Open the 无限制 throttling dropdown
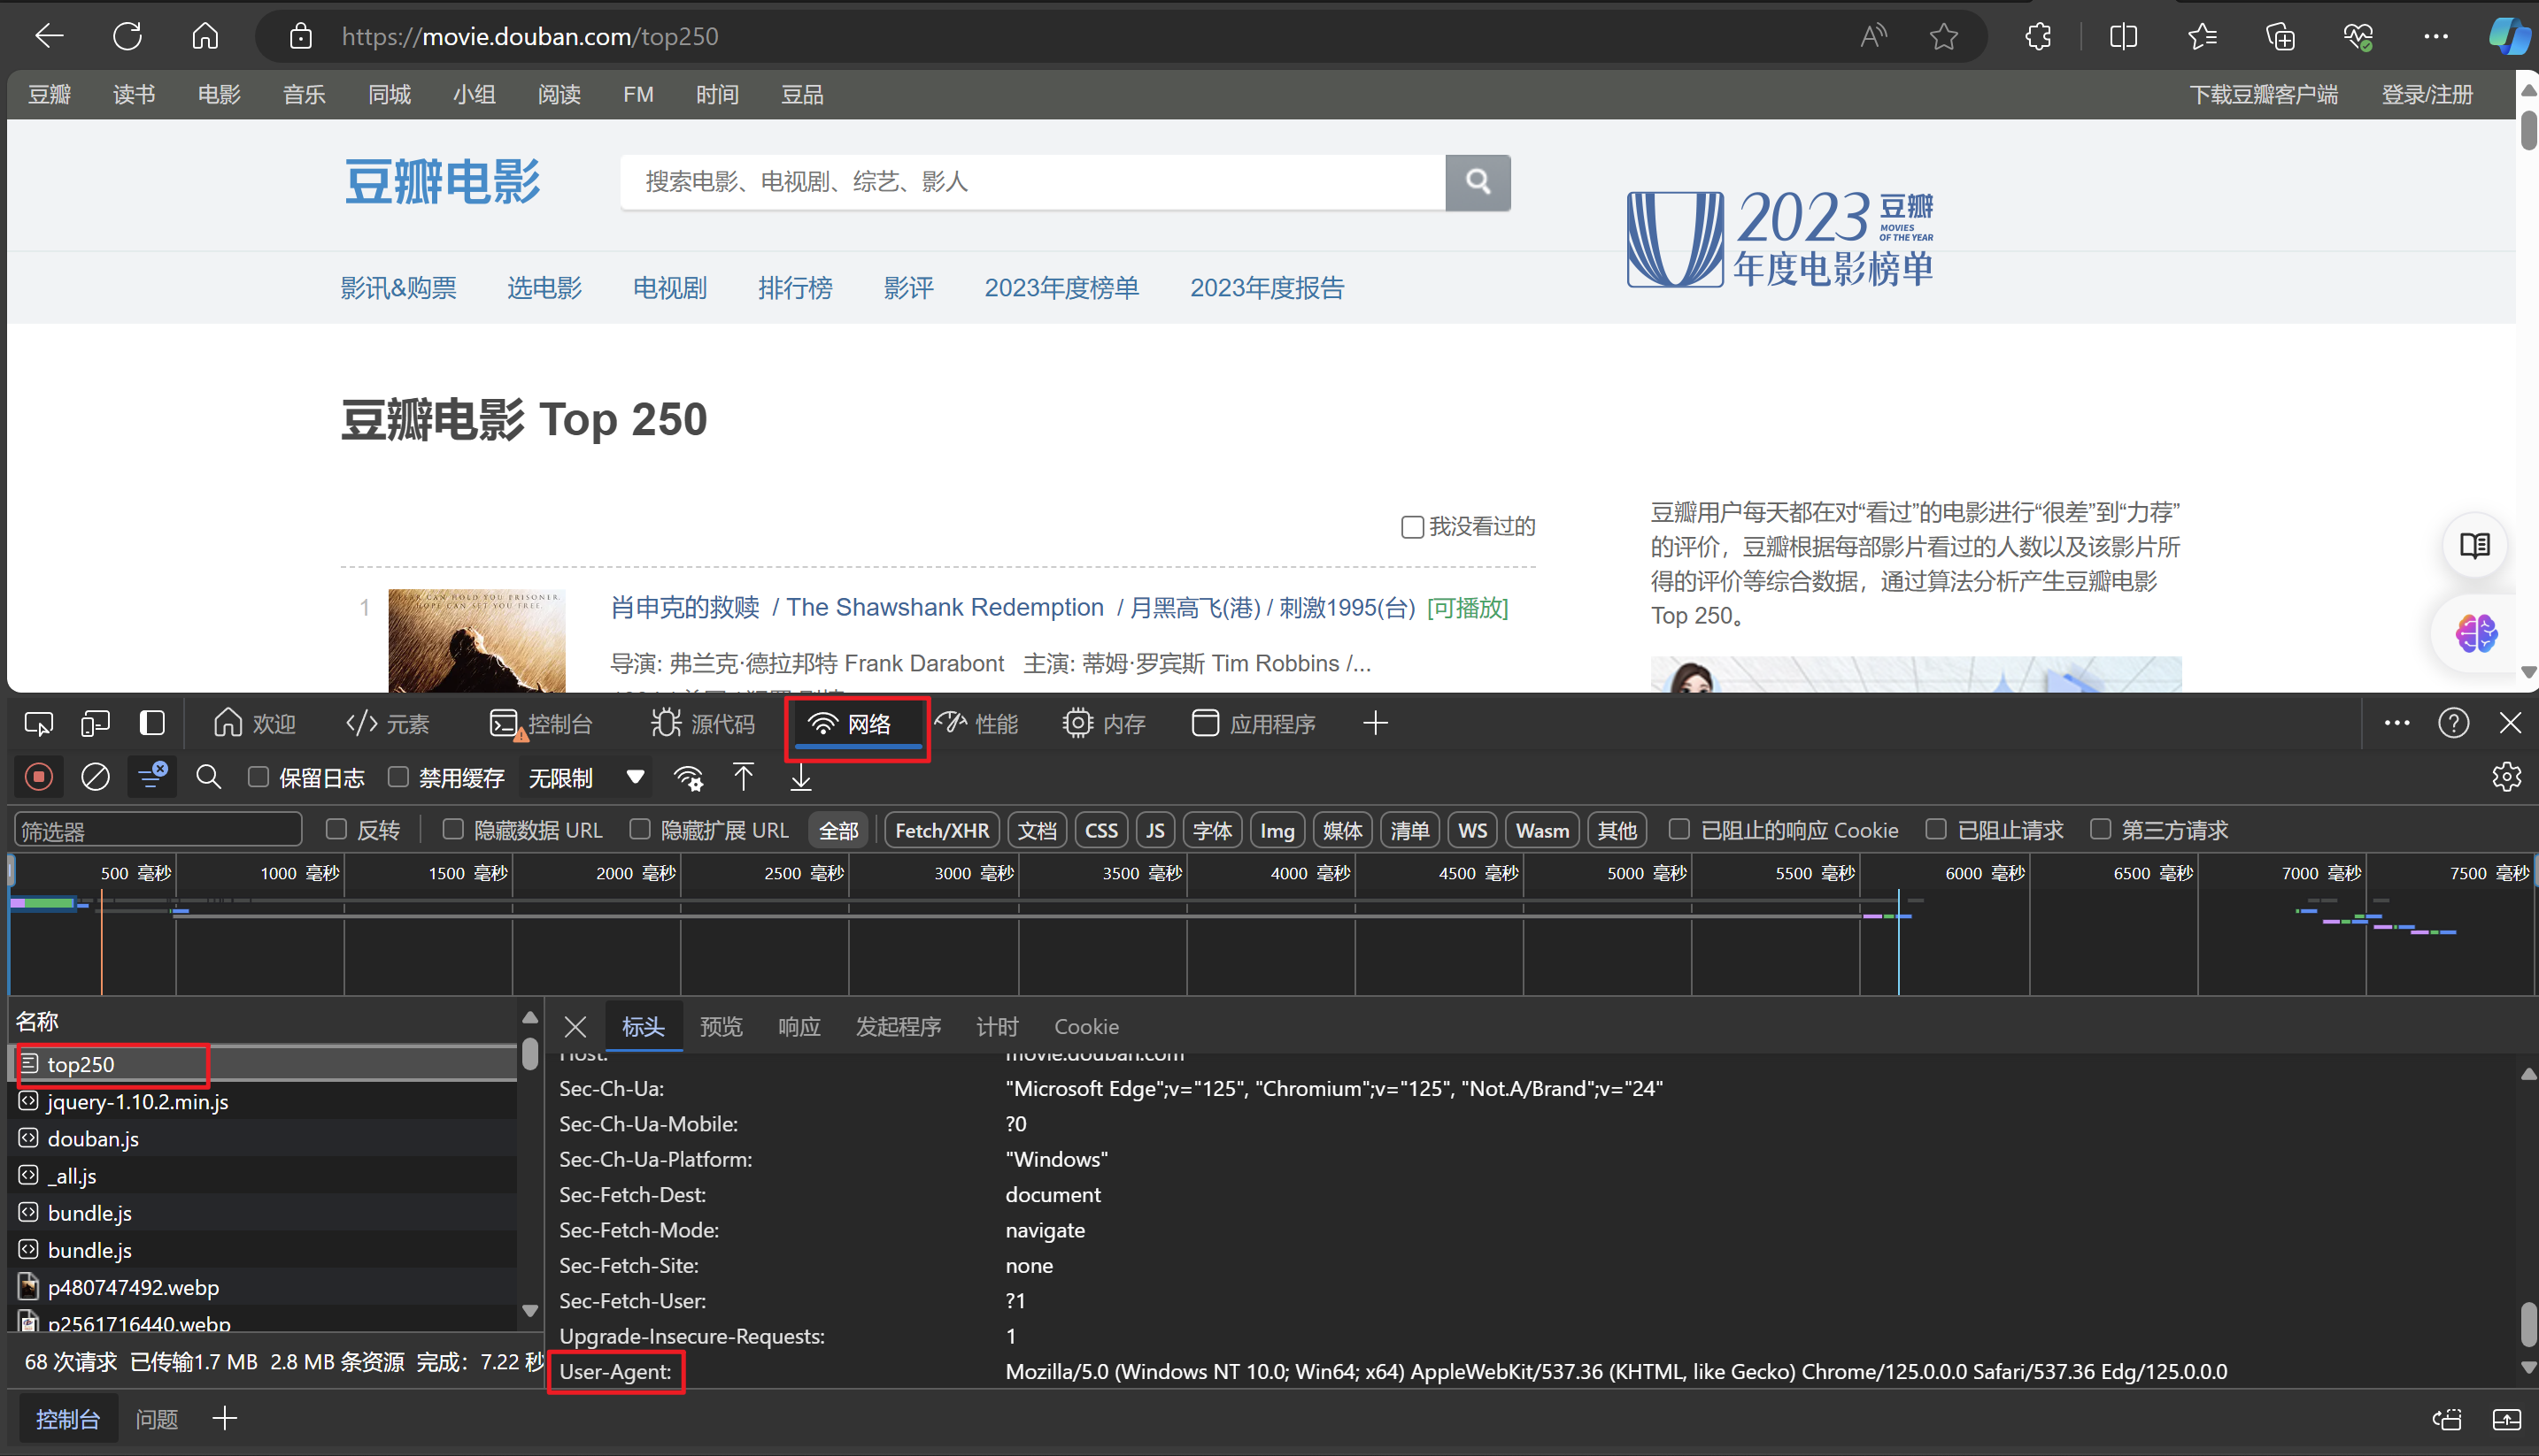 (x=585, y=777)
